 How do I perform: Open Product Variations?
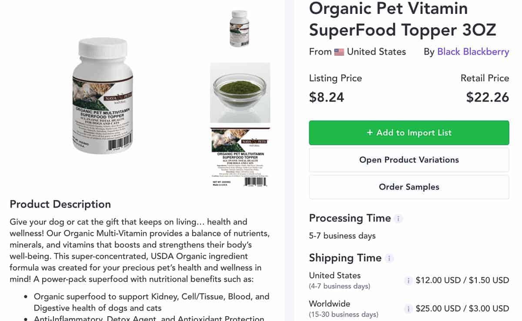tap(409, 160)
